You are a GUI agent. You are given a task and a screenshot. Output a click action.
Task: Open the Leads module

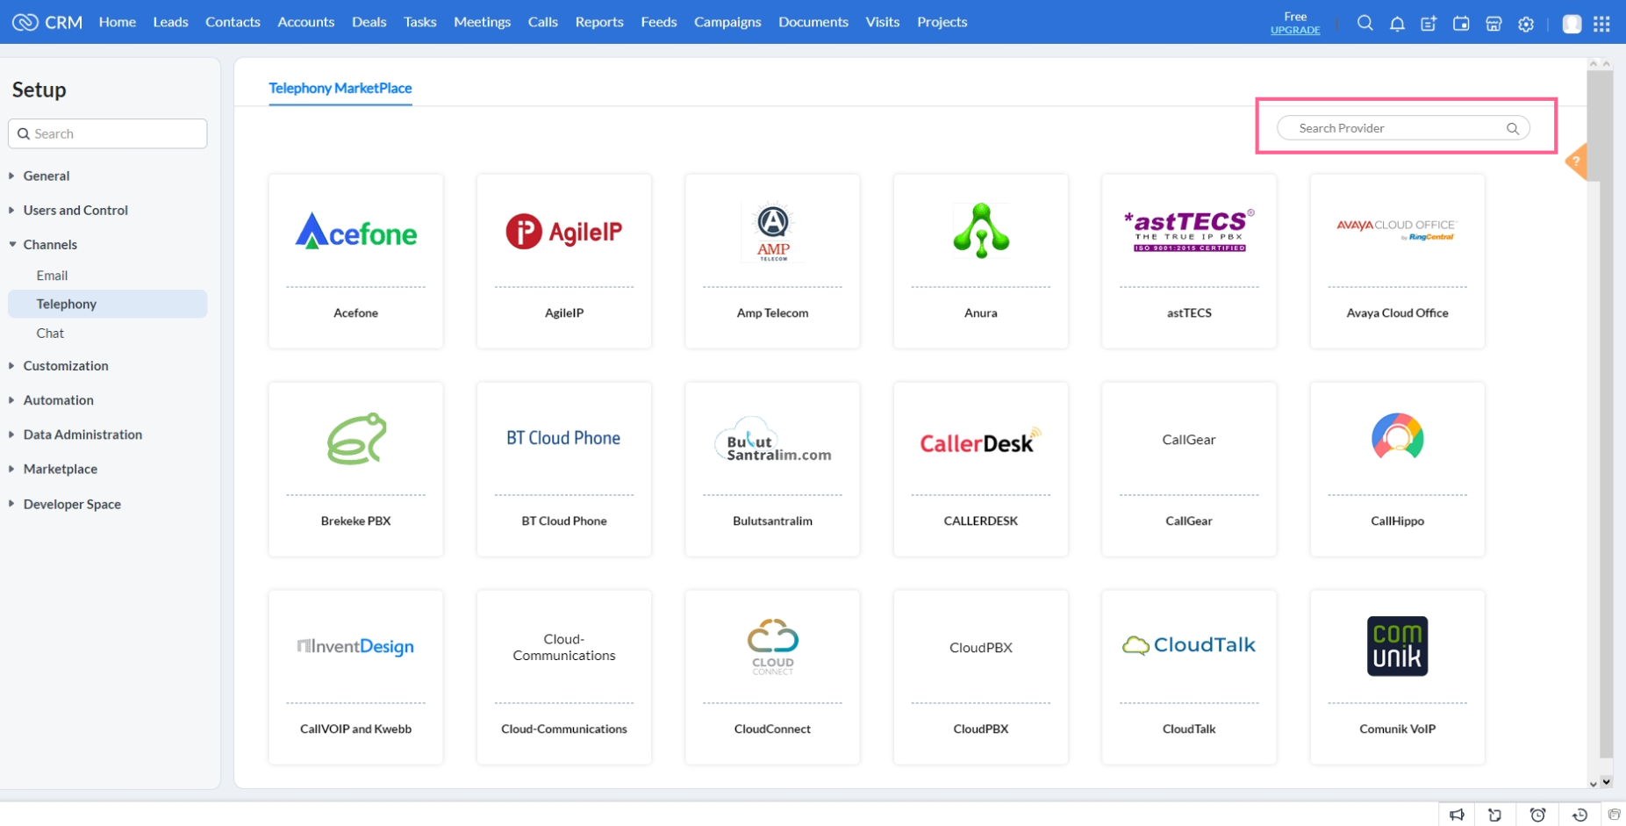pos(170,22)
